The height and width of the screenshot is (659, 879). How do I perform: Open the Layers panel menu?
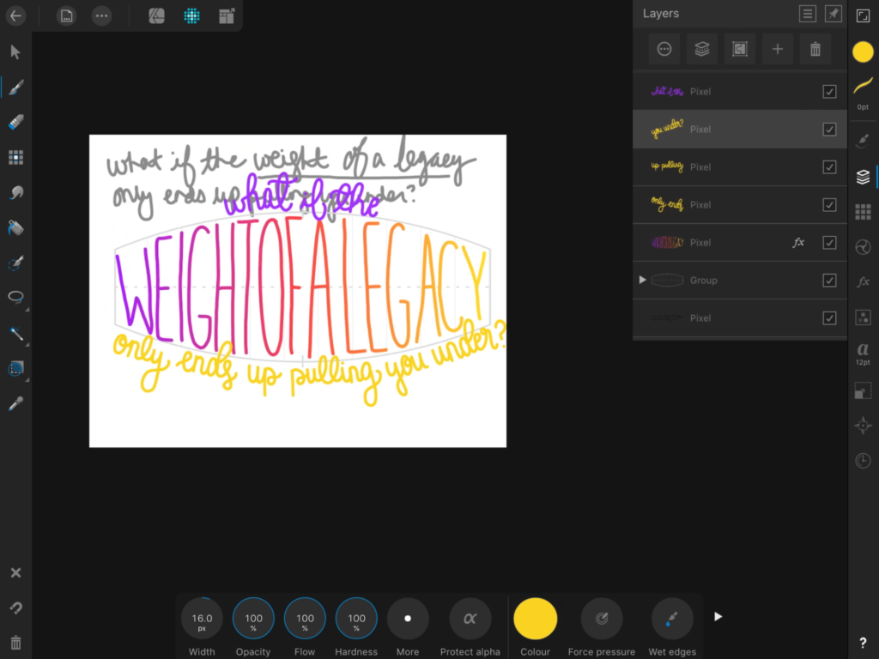(x=807, y=14)
